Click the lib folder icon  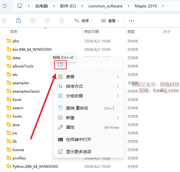coord(9,141)
